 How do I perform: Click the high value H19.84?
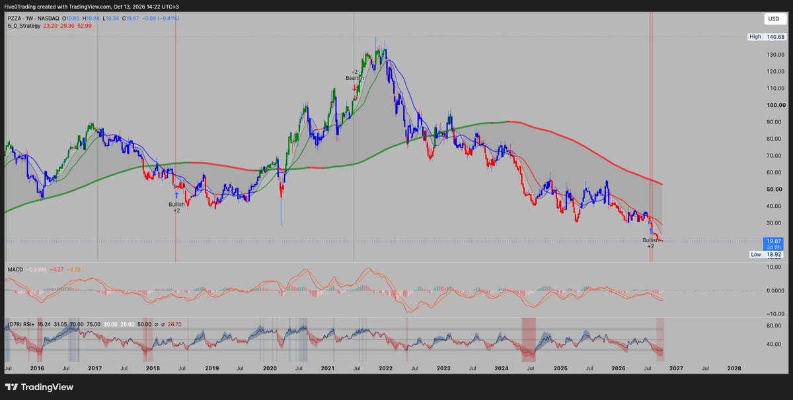click(x=92, y=19)
